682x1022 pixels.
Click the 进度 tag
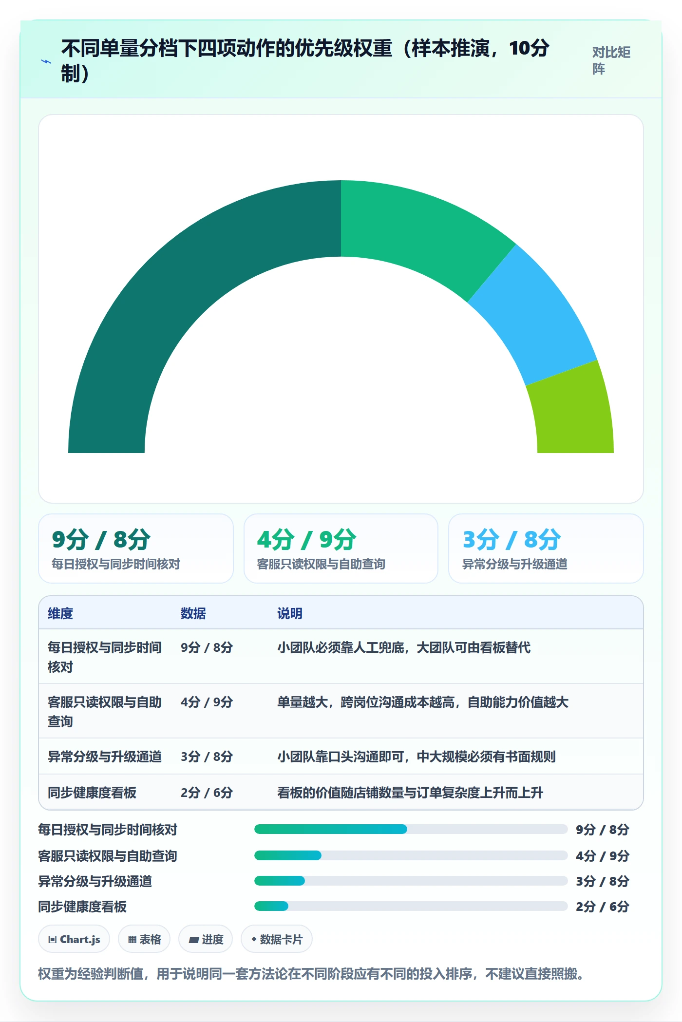pyautogui.click(x=206, y=939)
